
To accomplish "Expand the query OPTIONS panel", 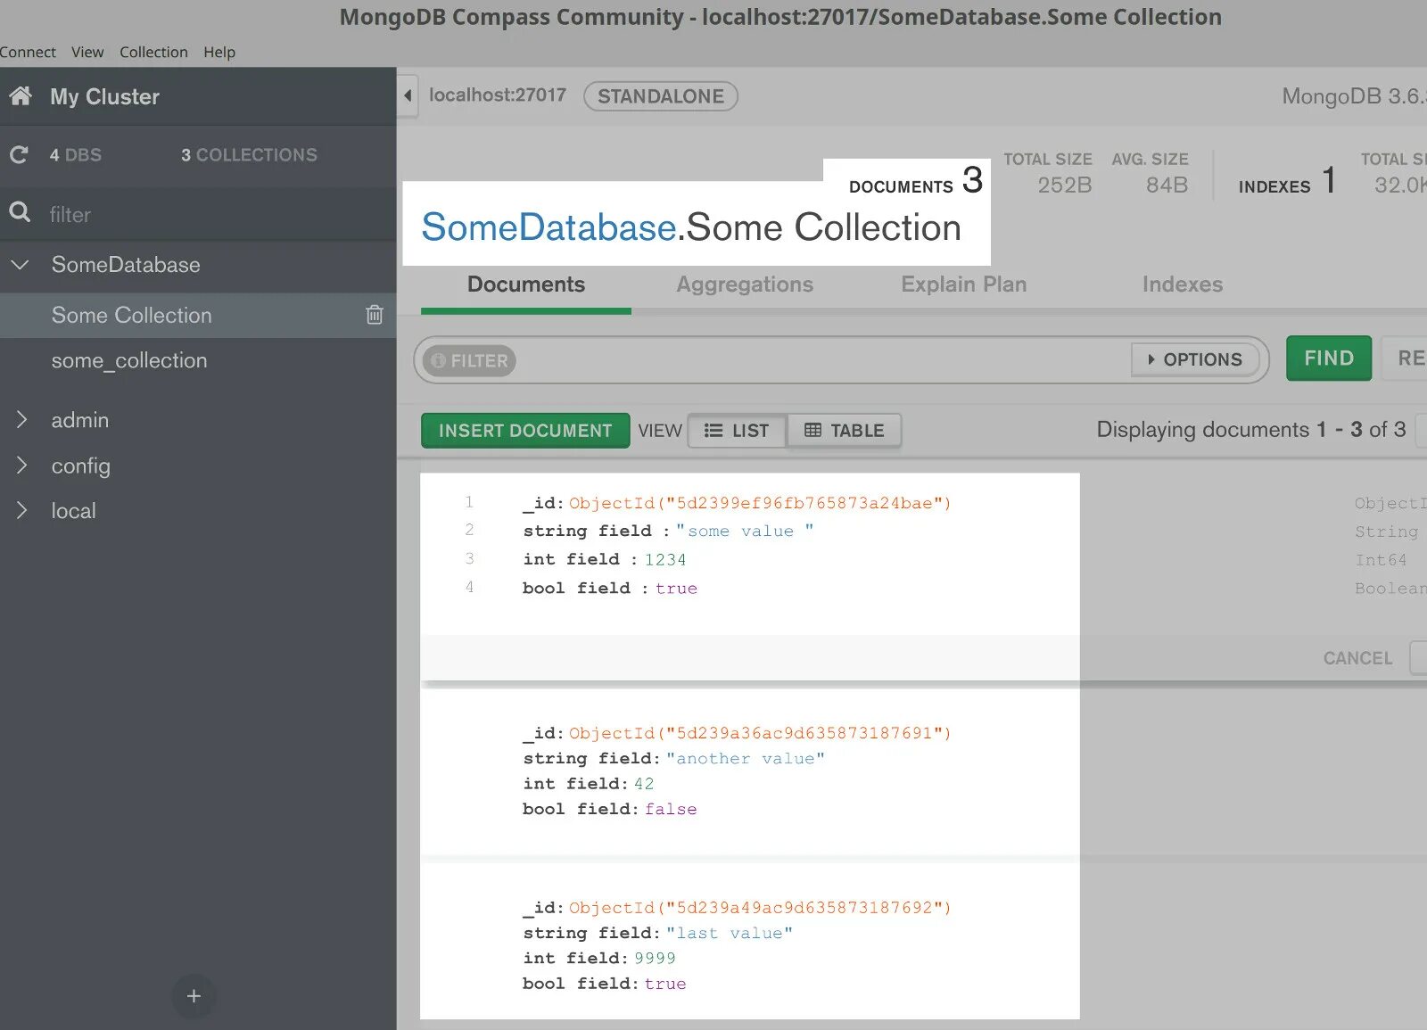I will [1194, 359].
